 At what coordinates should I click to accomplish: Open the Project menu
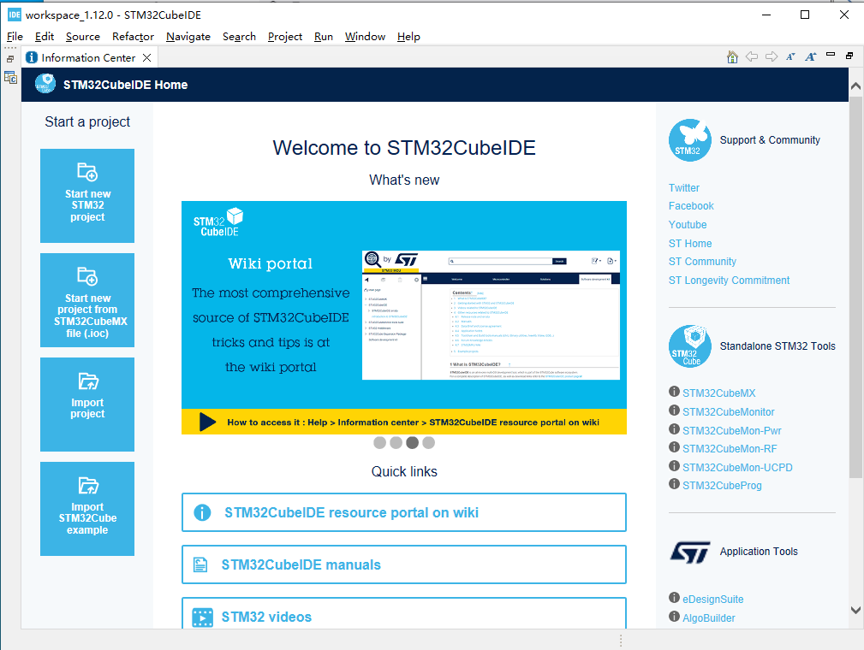pyautogui.click(x=285, y=37)
